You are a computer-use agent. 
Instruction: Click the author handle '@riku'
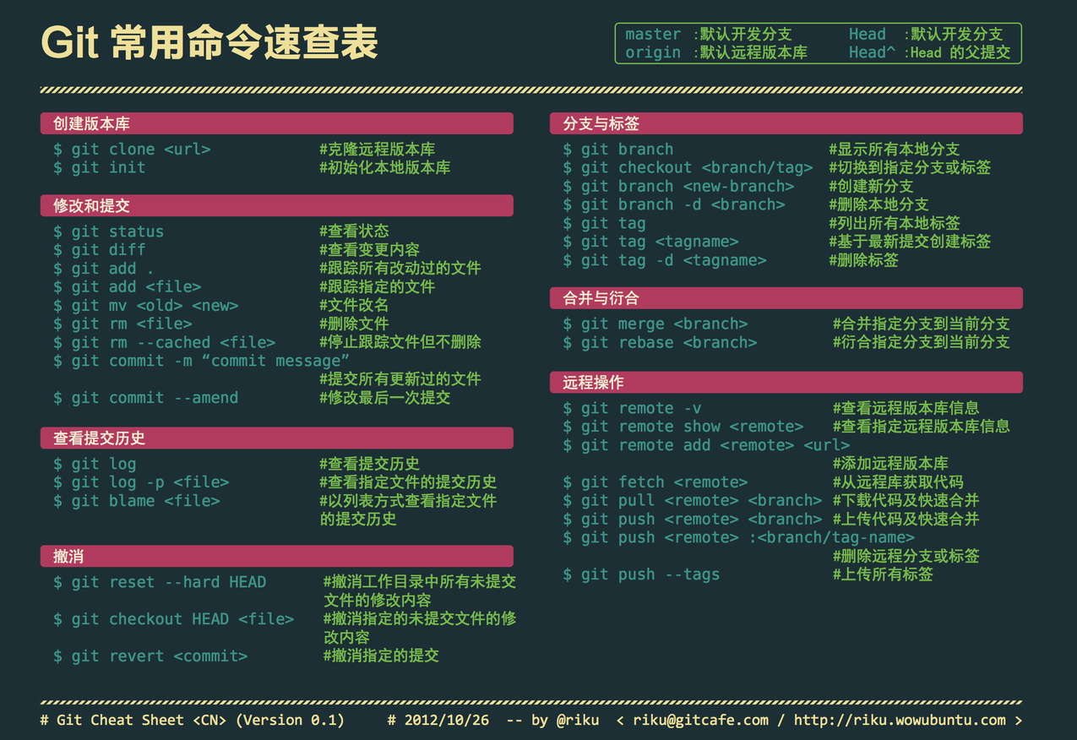coord(578,721)
